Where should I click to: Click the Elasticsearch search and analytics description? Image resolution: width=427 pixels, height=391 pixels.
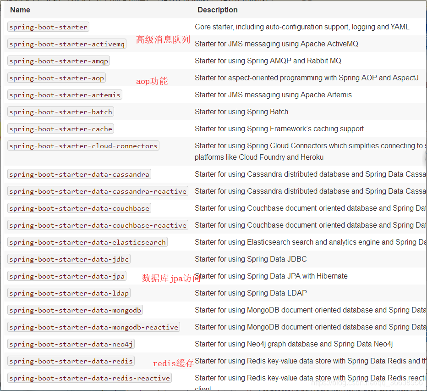click(x=311, y=242)
